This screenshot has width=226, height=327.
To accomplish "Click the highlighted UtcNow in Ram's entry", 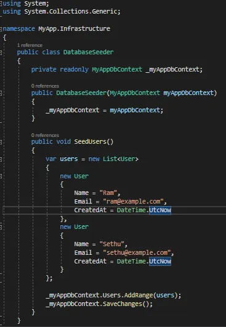I will pos(160,210).
